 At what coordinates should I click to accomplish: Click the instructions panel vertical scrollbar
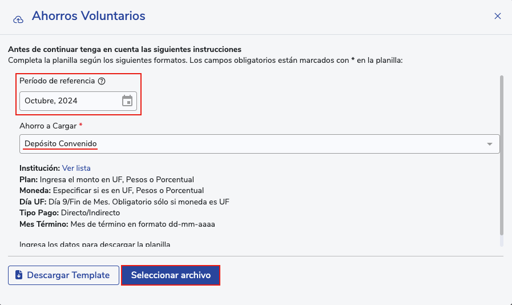(x=502, y=154)
